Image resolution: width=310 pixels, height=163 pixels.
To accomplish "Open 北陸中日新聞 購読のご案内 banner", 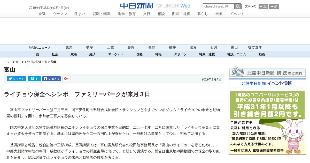I will click(x=267, y=72).
